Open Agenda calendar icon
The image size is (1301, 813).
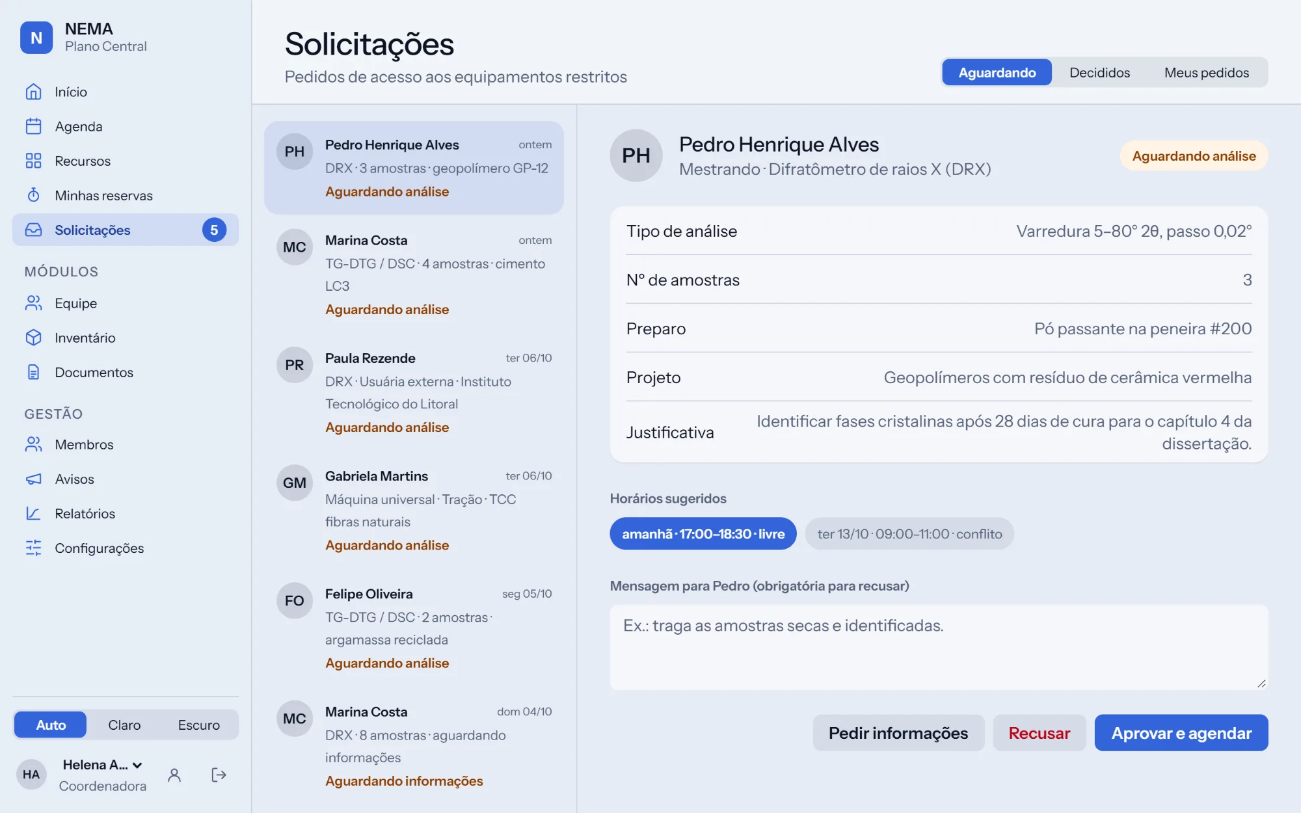coord(33,126)
